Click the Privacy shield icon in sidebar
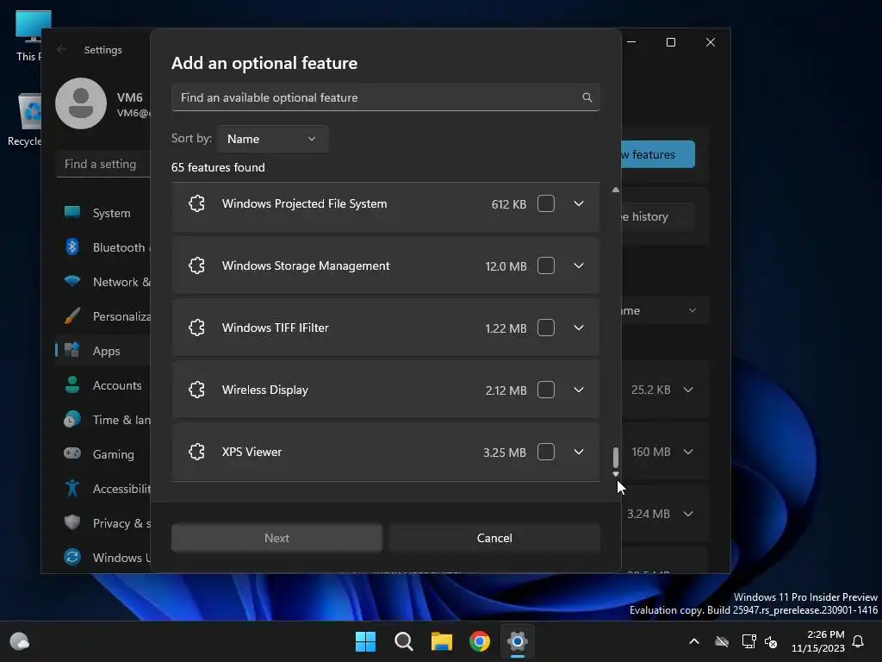Screen dimensions: 882x662 (72, 522)
